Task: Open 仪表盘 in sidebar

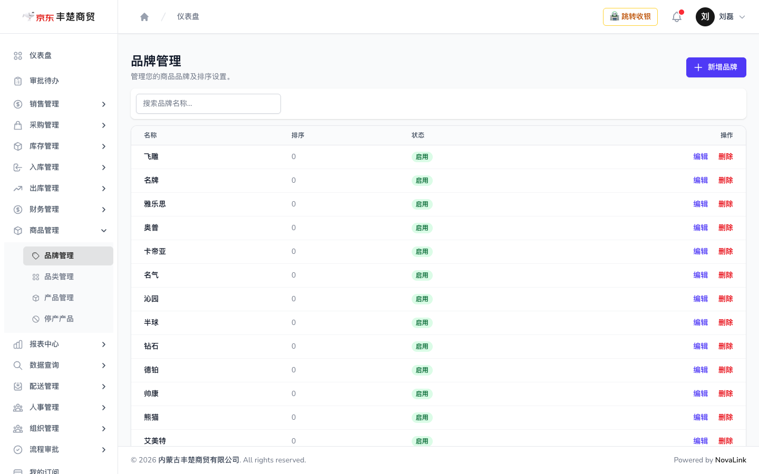Action: point(59,56)
